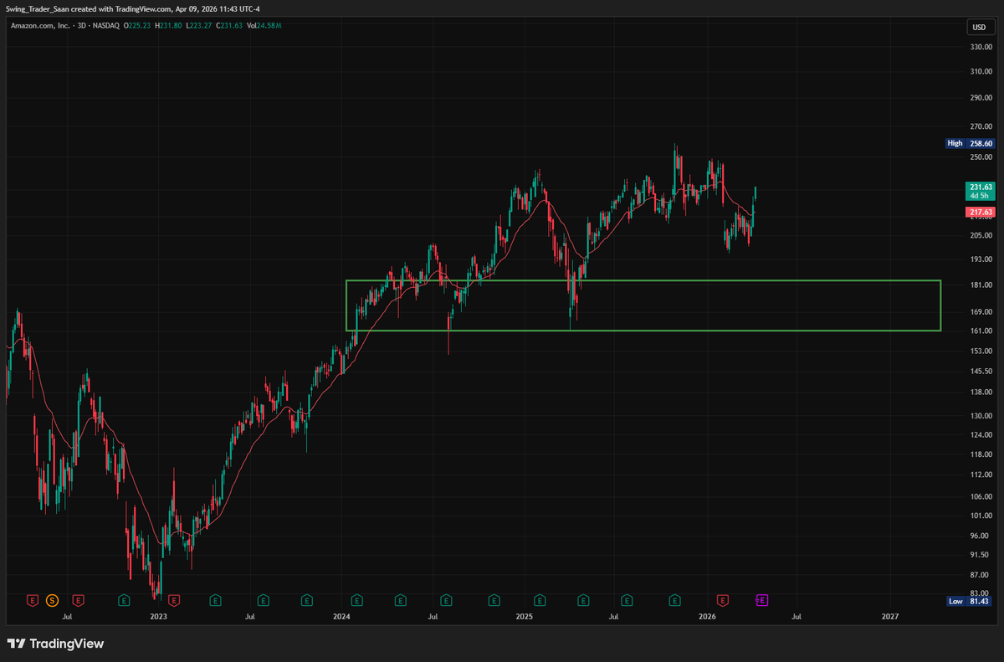Click 169.00 on the price scale
Viewport: 1004px width, 662px height.
pyautogui.click(x=981, y=312)
